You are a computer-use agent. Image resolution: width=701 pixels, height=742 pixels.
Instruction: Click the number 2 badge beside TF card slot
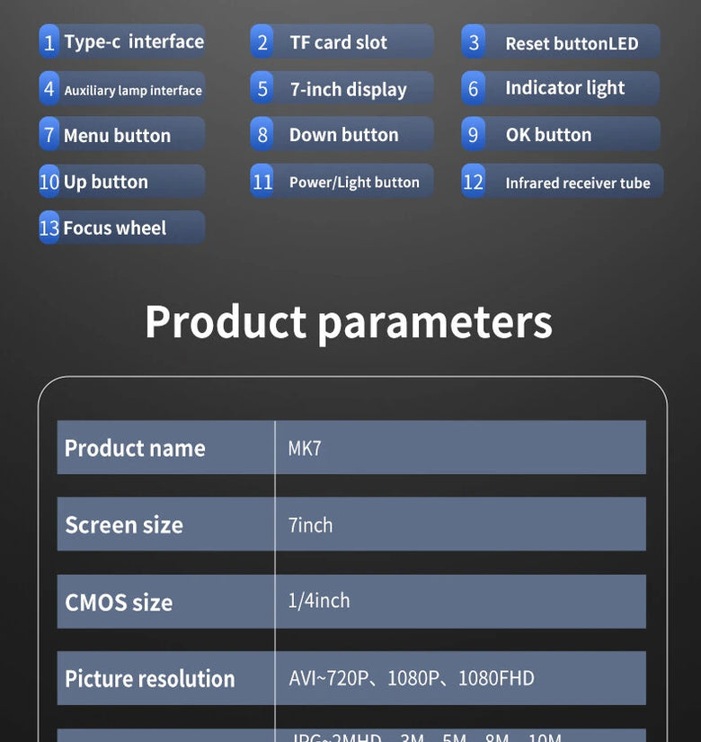point(262,42)
